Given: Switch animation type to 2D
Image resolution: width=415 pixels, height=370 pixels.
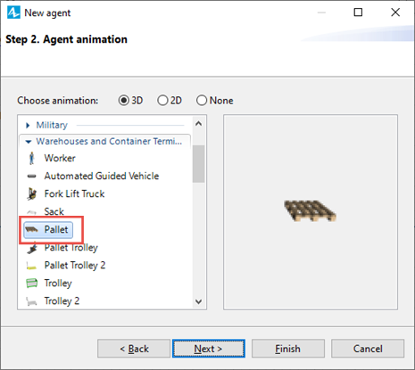Looking at the screenshot, I should coord(162,101).
